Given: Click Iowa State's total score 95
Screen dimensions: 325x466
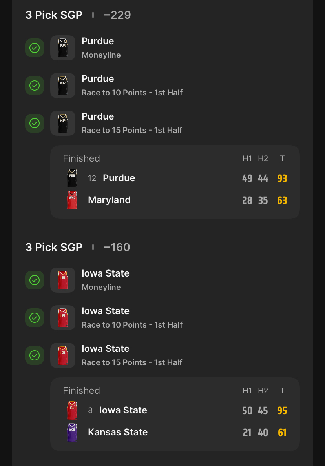Looking at the screenshot, I should [282, 411].
